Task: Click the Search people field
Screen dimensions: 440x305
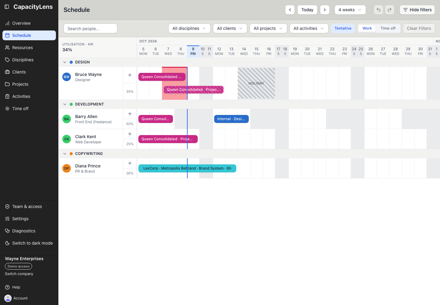Action: [x=90, y=28]
